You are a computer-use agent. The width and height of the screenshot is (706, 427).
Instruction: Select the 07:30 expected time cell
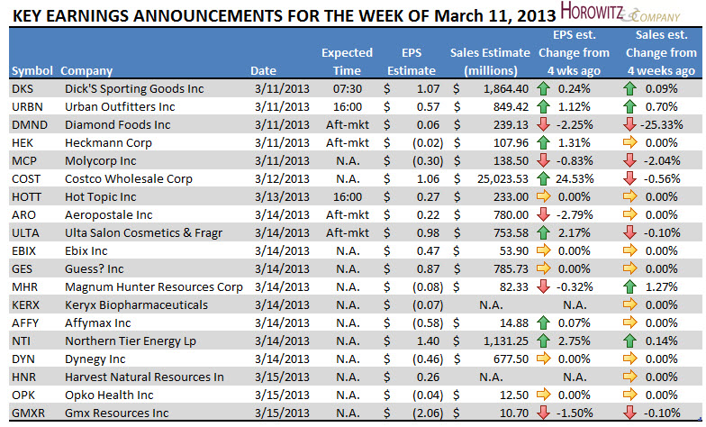pos(348,88)
